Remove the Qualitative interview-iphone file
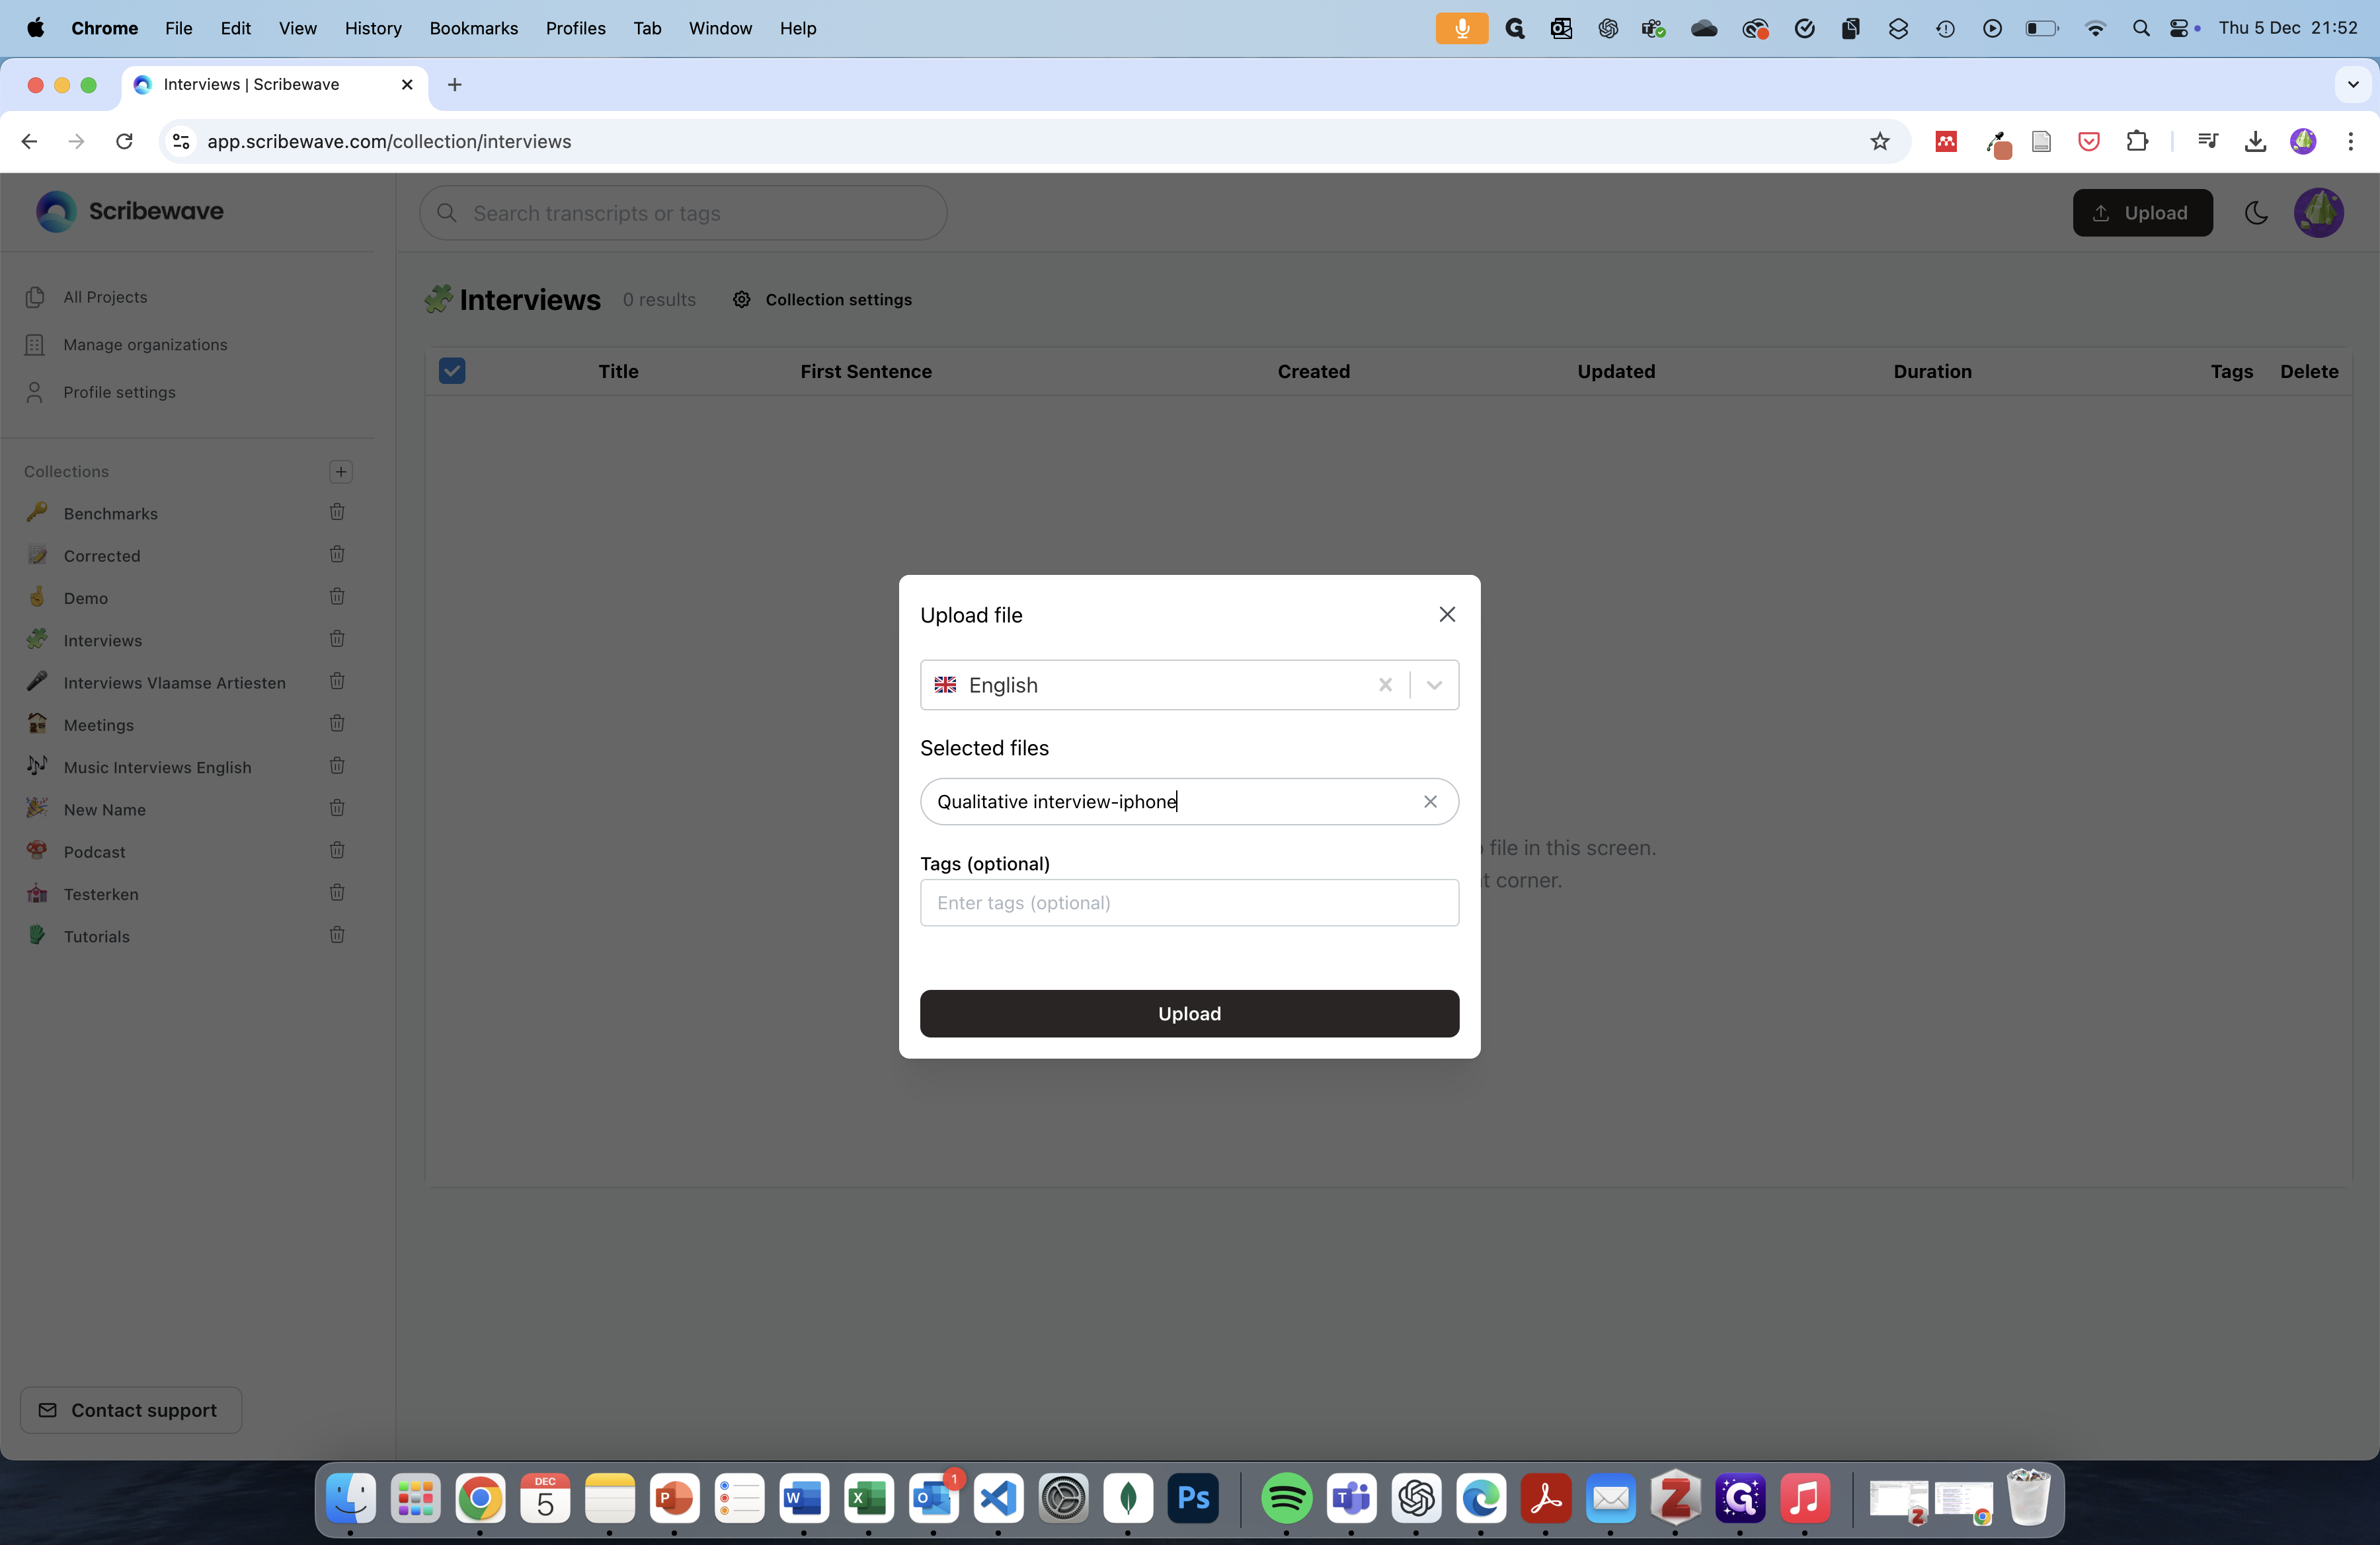This screenshot has width=2380, height=1545. tap(1430, 802)
